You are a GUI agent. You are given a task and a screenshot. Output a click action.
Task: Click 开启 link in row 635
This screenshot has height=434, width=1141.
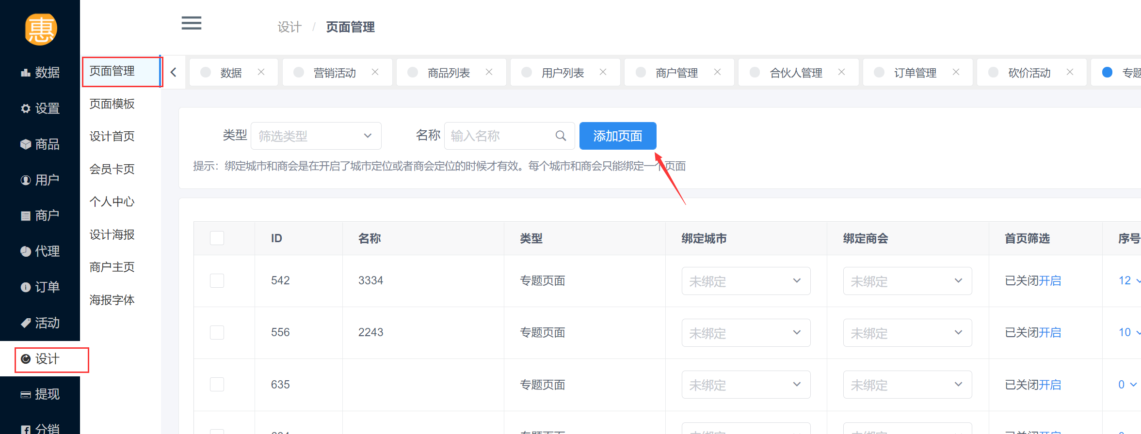1050,385
